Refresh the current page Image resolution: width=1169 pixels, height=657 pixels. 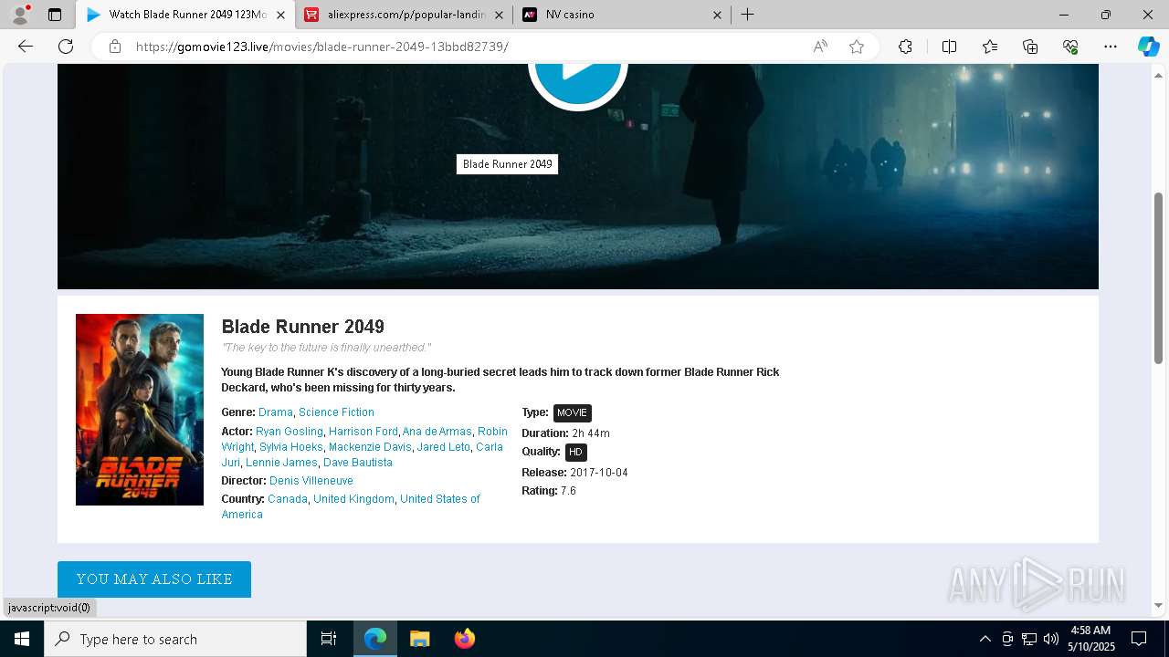tap(66, 47)
